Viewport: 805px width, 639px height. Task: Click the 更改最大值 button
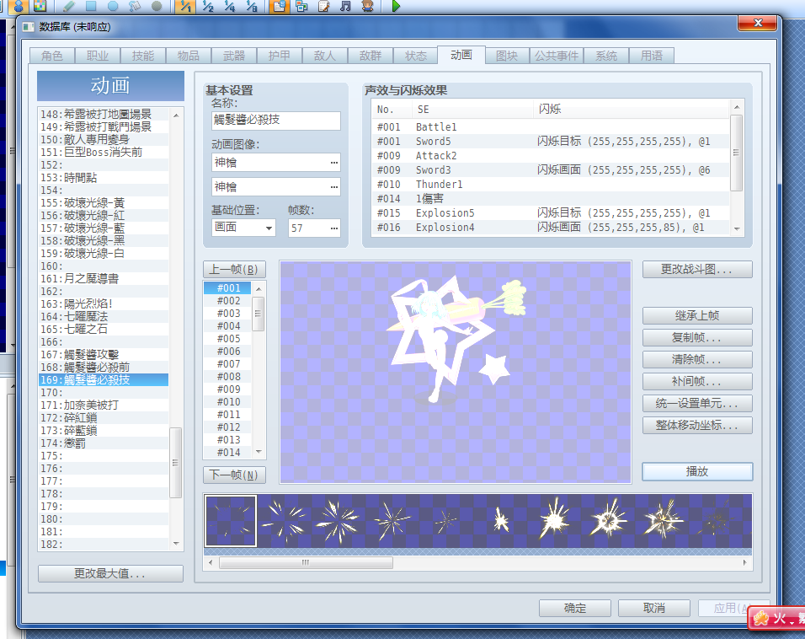pyautogui.click(x=110, y=573)
